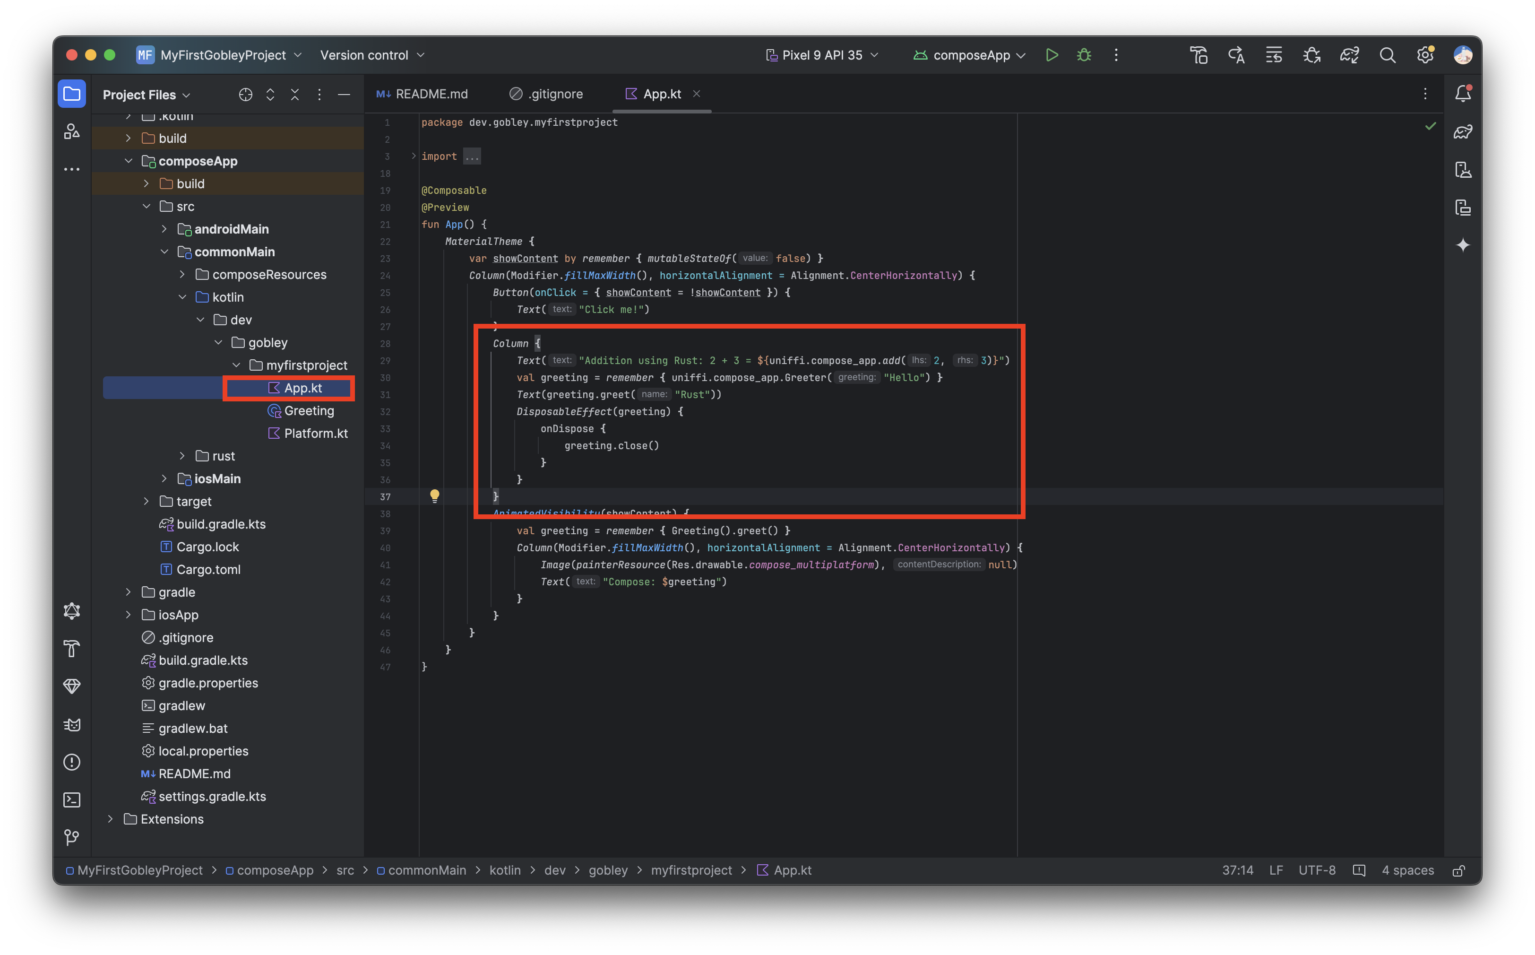Open Pixel 9 API 35 device selector
The width and height of the screenshot is (1535, 955).
click(821, 55)
